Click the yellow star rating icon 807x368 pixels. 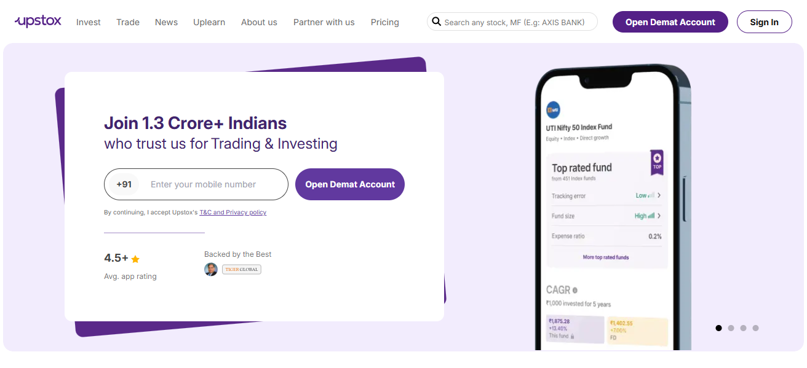[135, 259]
